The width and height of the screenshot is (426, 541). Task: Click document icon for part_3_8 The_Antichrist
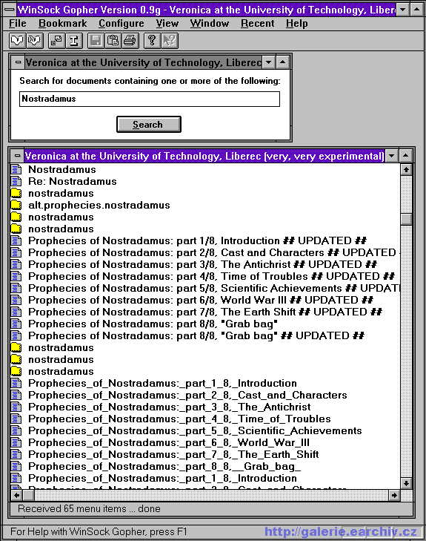[x=16, y=407]
